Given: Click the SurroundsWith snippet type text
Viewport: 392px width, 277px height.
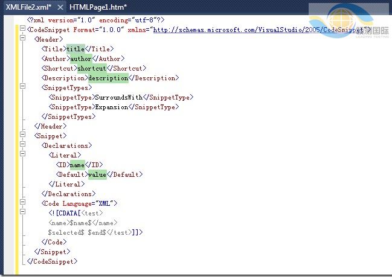Looking at the screenshot, I should coord(119,97).
